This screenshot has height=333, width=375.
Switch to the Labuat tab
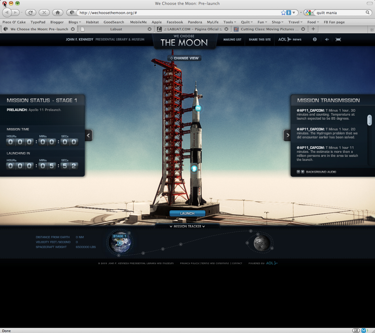point(116,29)
